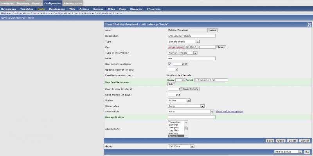This screenshot has height=156, width=313.
Task: Open the Administration tab
Action: [73, 3]
